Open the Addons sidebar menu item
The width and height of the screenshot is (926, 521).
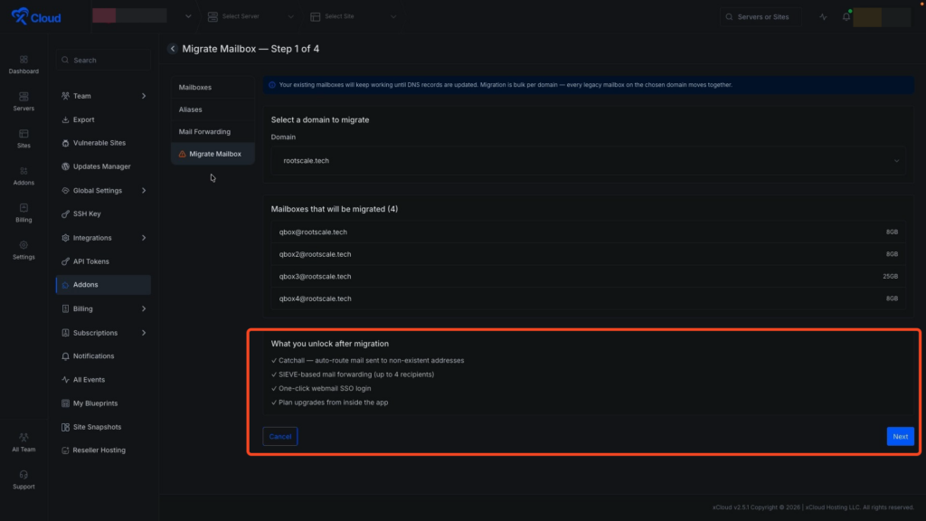coord(103,285)
